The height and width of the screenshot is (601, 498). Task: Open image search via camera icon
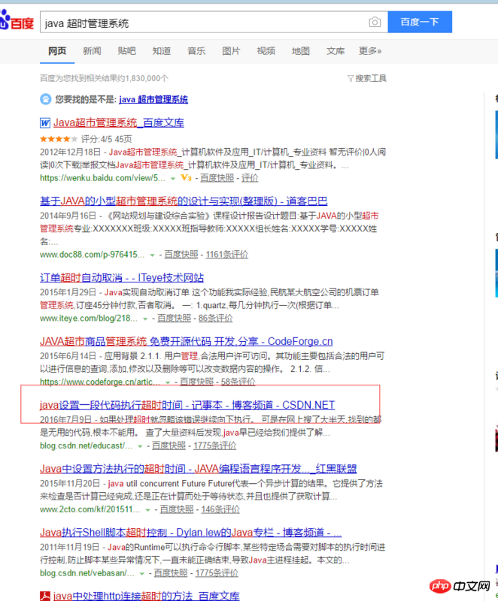click(375, 23)
